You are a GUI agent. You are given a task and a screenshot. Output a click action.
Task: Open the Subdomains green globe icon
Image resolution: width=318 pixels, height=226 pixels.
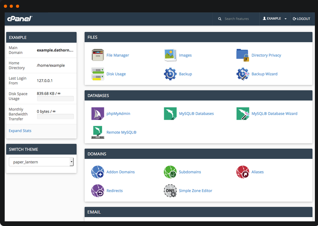[x=170, y=172]
